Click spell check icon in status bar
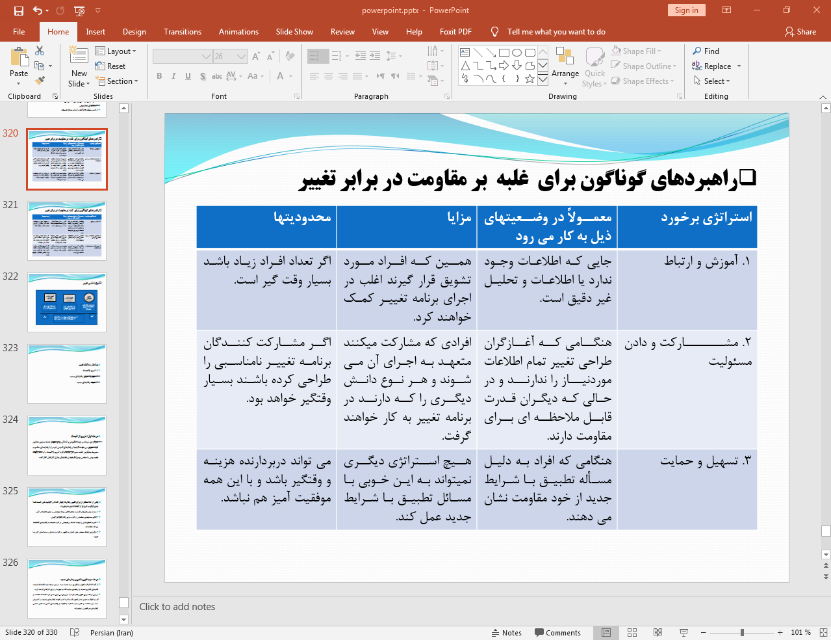 [75, 633]
